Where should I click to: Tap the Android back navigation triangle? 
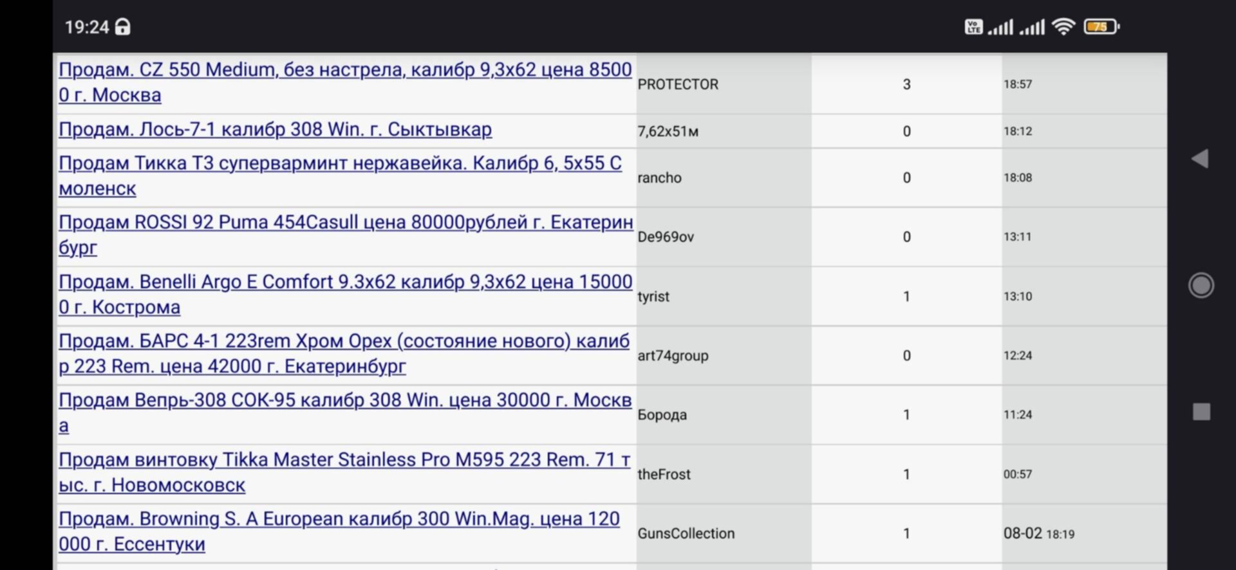click(x=1200, y=159)
